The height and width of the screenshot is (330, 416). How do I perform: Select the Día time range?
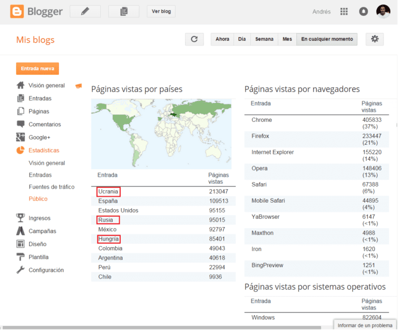242,40
